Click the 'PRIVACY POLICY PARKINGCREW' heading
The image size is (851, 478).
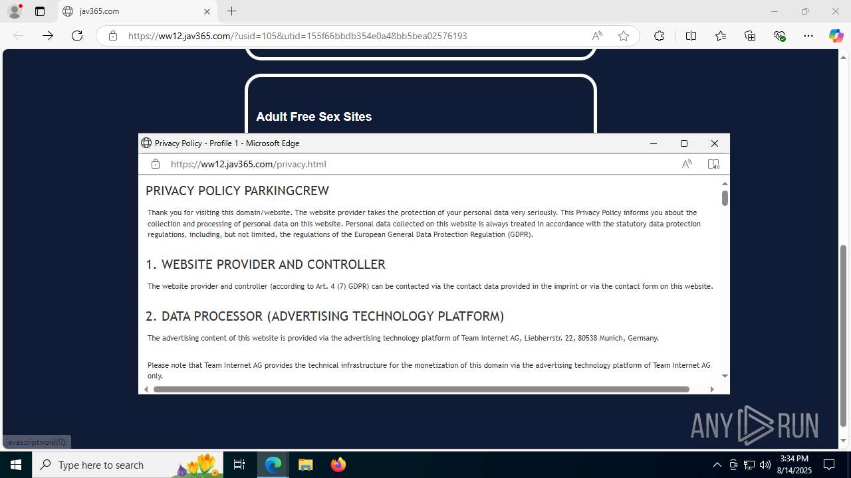pos(237,191)
